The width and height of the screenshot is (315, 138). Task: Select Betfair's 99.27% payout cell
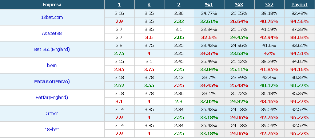click(x=299, y=102)
